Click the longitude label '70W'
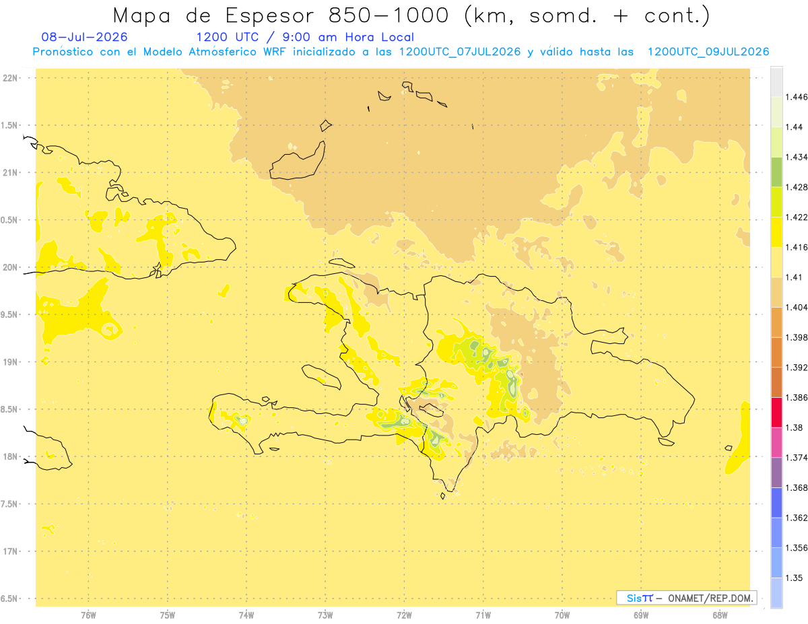The image size is (808, 624). coord(562,615)
